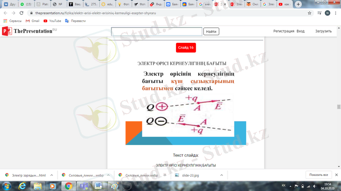Open the Gmail bookmark
Image resolution: width=341 pixels, height=191 pixels.
[33, 21]
